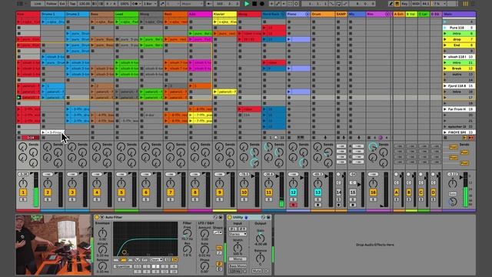Click the Arrangement Record circle button
This screenshot has height=277, width=492.
pos(262,4)
